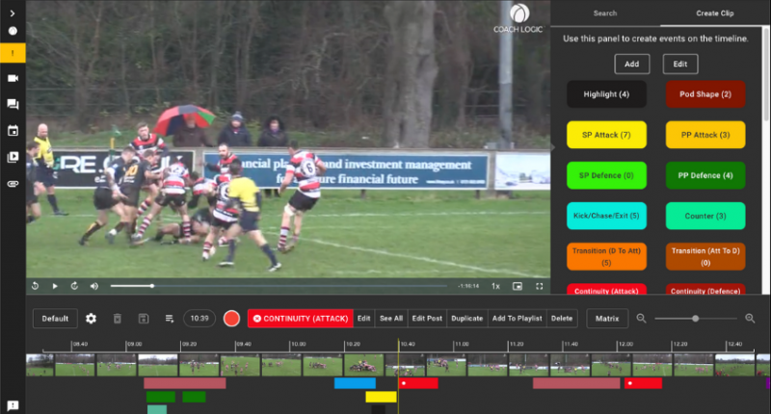Click the SP Attack (7) tag button
Screen dimensions: 771x414
coord(606,135)
